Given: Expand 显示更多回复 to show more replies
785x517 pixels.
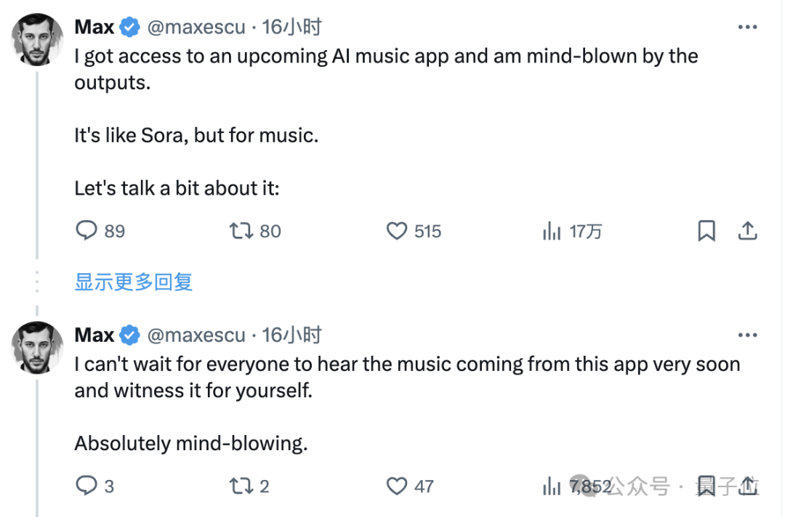Looking at the screenshot, I should coord(134,282).
